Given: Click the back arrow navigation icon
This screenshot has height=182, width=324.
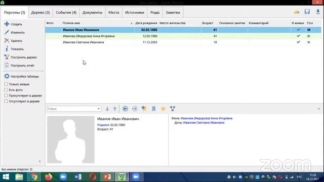Looking at the screenshot, I should tap(125, 109).
